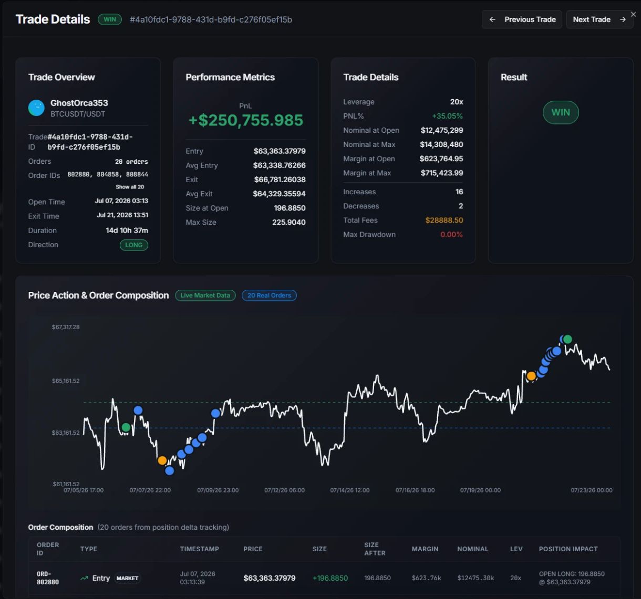Click the Exit Time Jul 21, 2026 13:51
The width and height of the screenshot is (641, 599).
[122, 215]
